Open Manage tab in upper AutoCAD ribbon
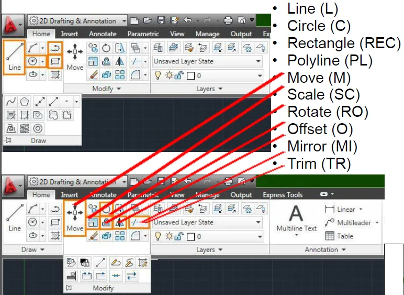404x295 pixels. [207, 34]
